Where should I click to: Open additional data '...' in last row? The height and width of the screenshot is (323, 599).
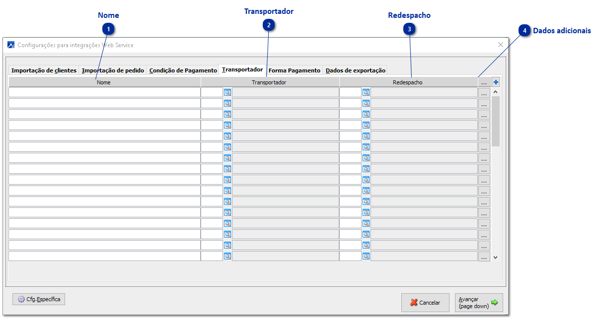[x=484, y=256]
